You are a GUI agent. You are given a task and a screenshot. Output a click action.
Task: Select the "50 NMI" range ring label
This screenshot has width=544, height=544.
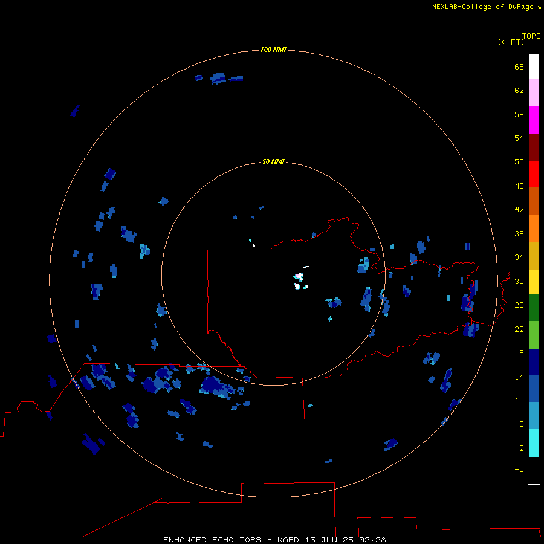coord(273,161)
